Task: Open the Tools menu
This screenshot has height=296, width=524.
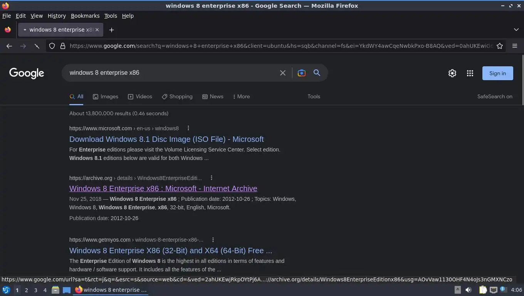Action: 111,16
